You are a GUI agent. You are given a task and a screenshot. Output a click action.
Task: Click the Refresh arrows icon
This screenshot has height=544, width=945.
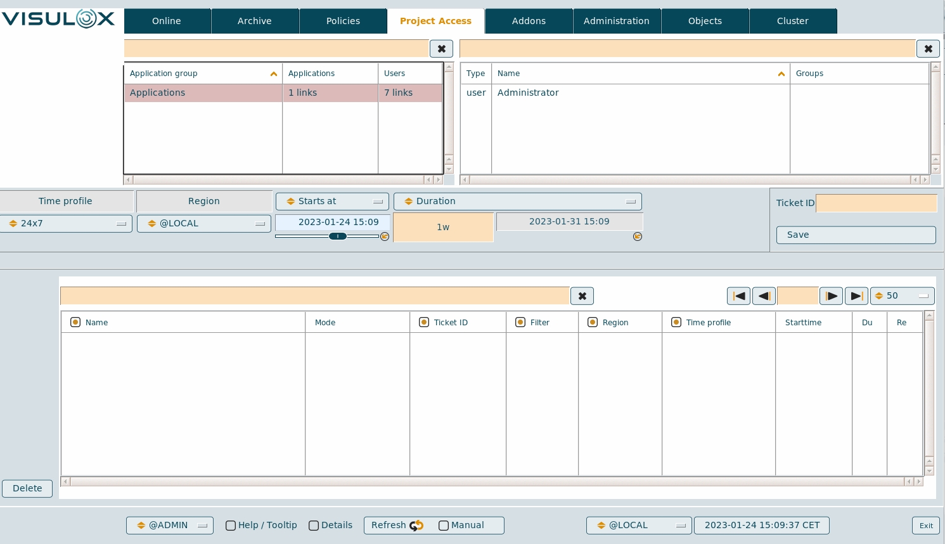(416, 526)
